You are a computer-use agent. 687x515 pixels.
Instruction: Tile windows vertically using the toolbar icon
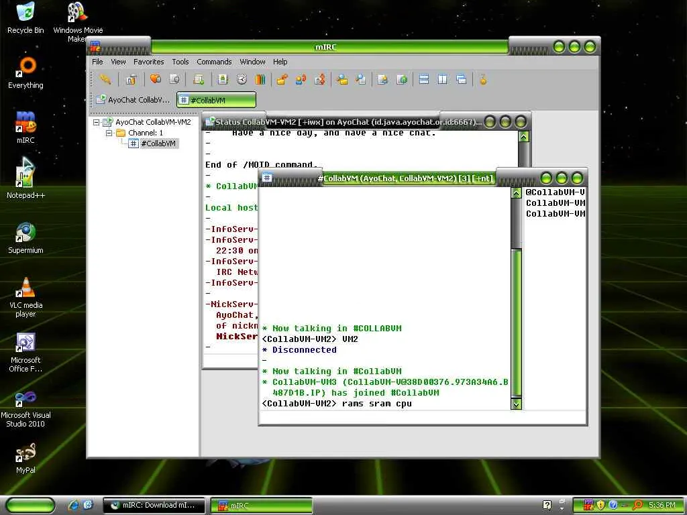(443, 79)
